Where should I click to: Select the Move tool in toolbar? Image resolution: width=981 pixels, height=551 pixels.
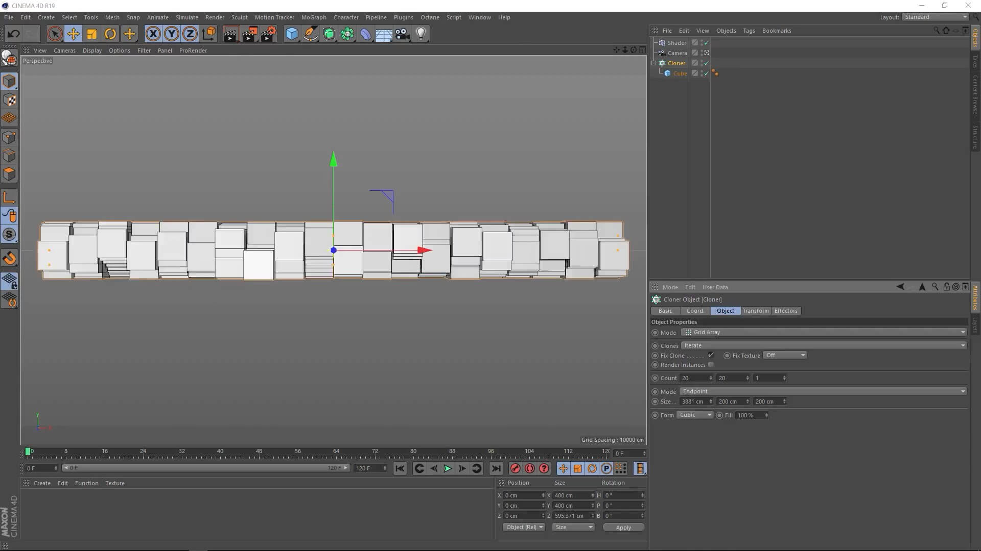click(x=73, y=34)
